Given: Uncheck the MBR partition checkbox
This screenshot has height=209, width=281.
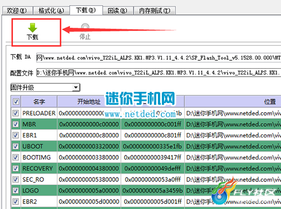Looking at the screenshot, I should 16,124.
